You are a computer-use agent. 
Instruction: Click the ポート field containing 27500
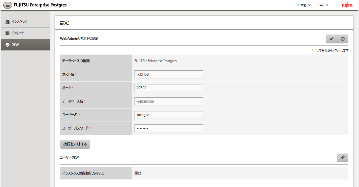pyautogui.click(x=169, y=88)
